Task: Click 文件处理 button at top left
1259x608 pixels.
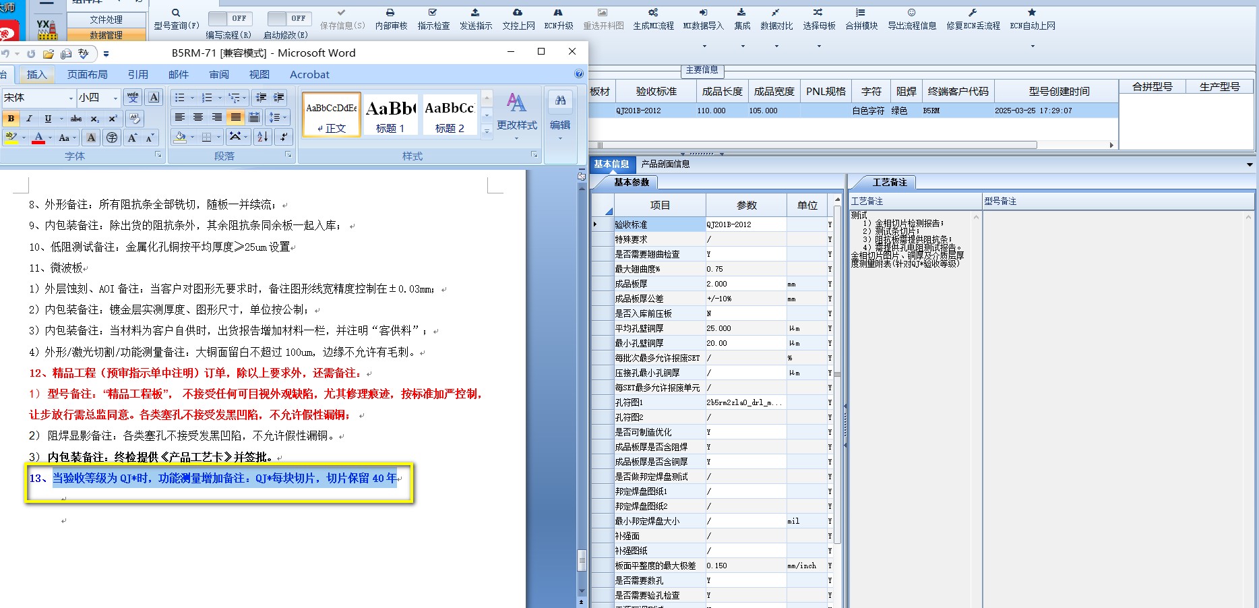Action: tap(106, 20)
